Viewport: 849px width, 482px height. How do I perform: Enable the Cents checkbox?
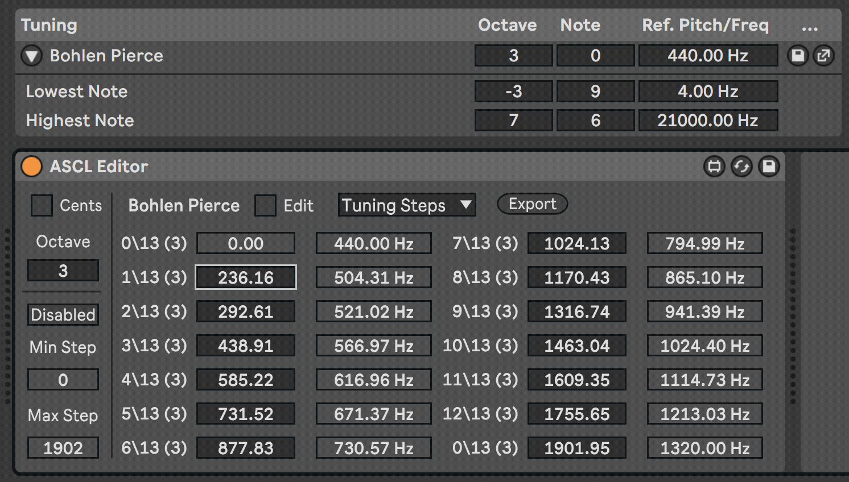tap(42, 205)
